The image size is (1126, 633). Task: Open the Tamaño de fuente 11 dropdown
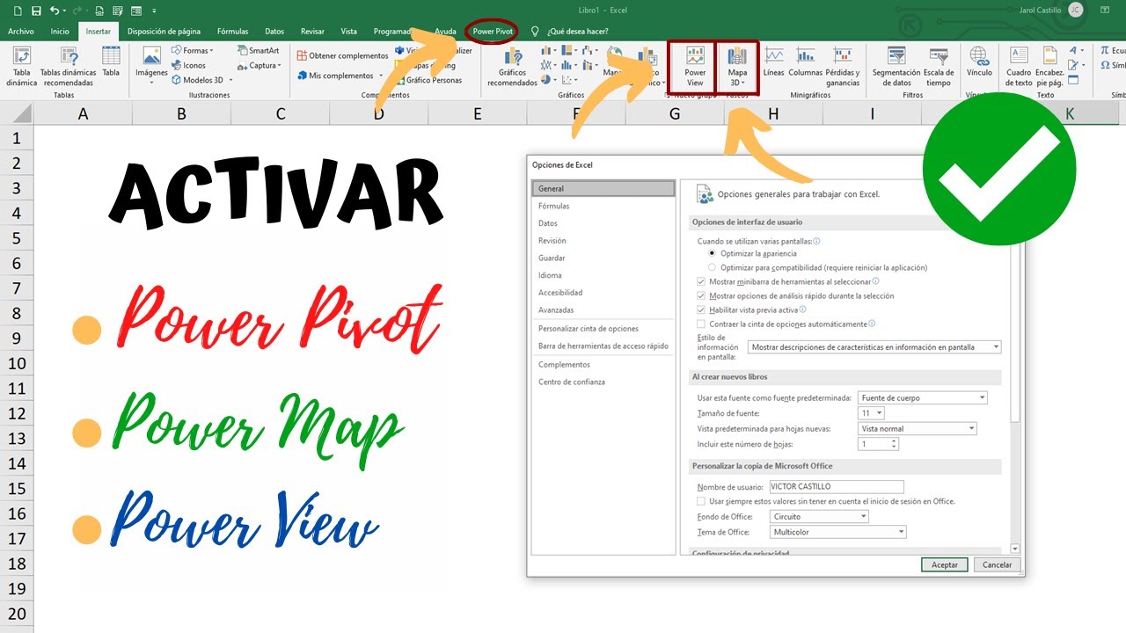(x=871, y=413)
